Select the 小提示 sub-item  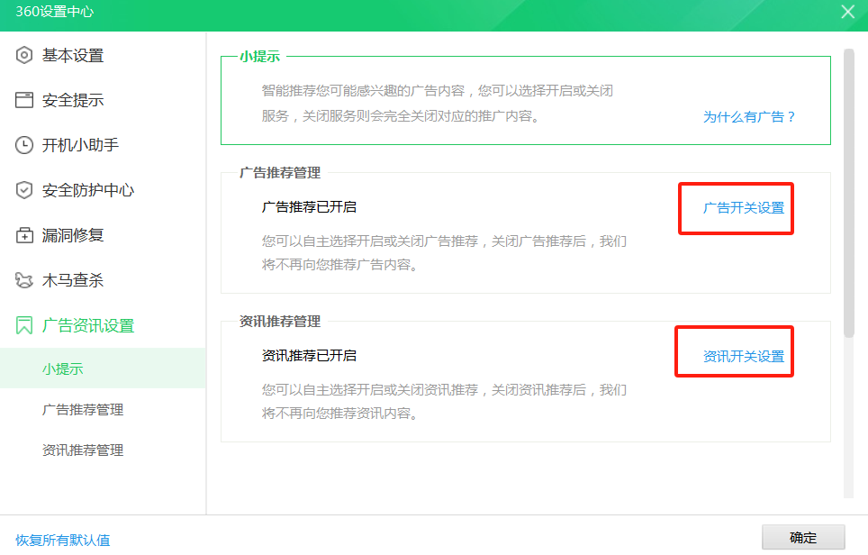(x=103, y=368)
